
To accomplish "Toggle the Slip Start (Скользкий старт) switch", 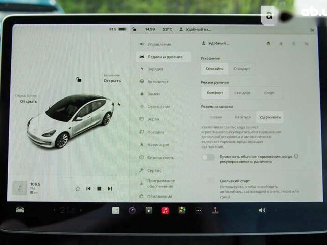I will [x=208, y=181].
